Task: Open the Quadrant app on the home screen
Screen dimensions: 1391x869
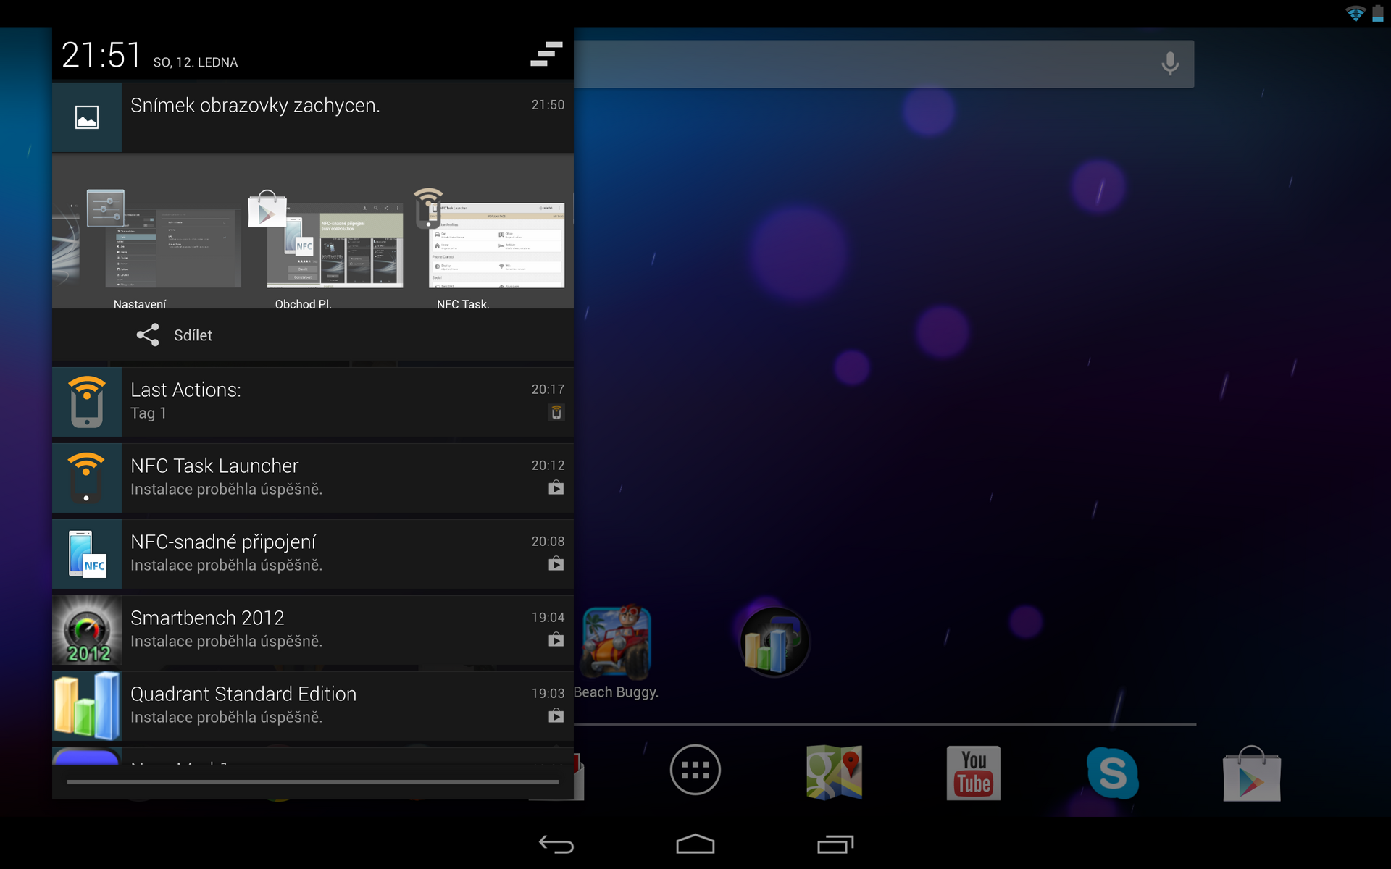Action: 774,641
